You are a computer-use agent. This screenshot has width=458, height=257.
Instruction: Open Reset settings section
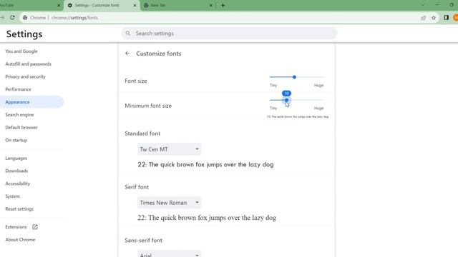[x=19, y=209]
